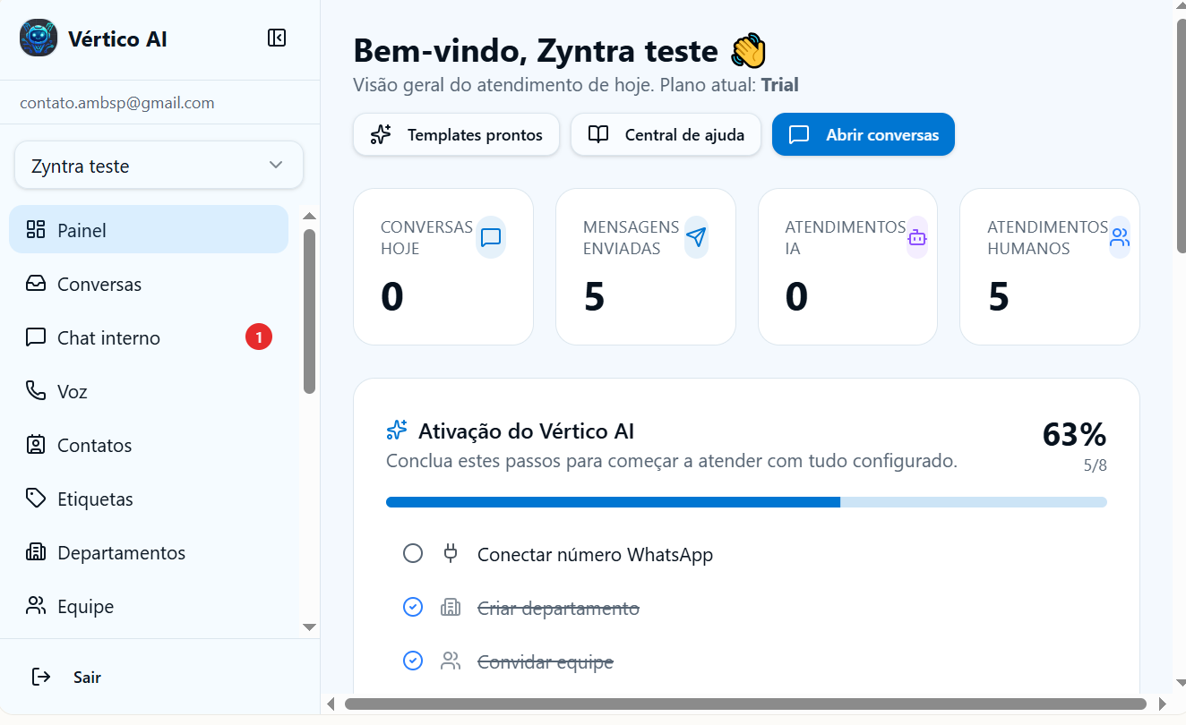Click the book icon on Central de ajuda

click(598, 134)
